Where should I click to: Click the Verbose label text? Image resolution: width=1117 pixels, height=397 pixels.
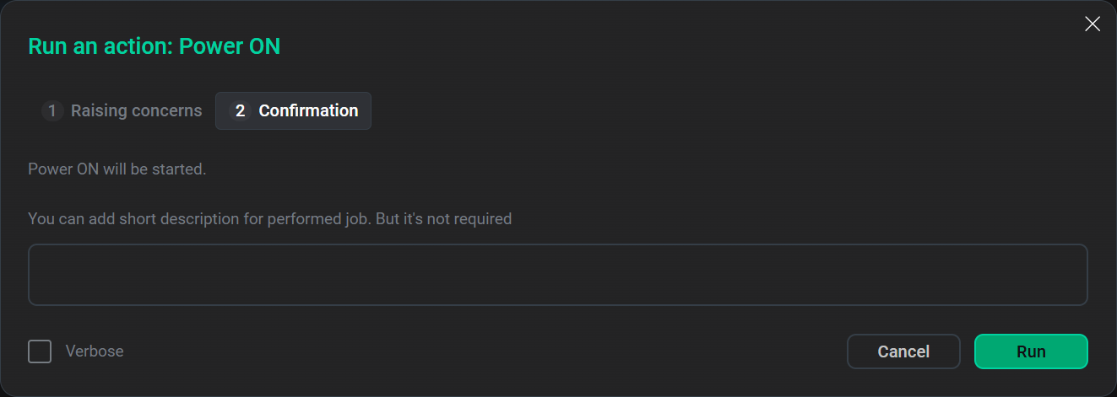[x=95, y=351]
